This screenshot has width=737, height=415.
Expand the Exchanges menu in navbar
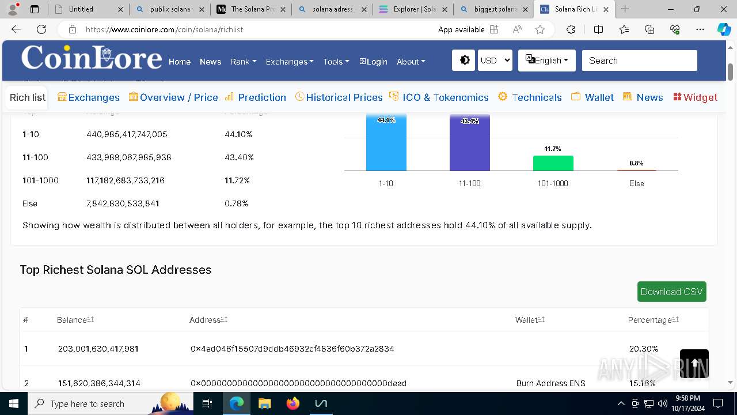click(290, 62)
